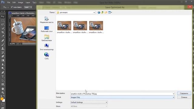Create a new folder in dialog
The height and width of the screenshot is (109, 194).
coord(106,12)
